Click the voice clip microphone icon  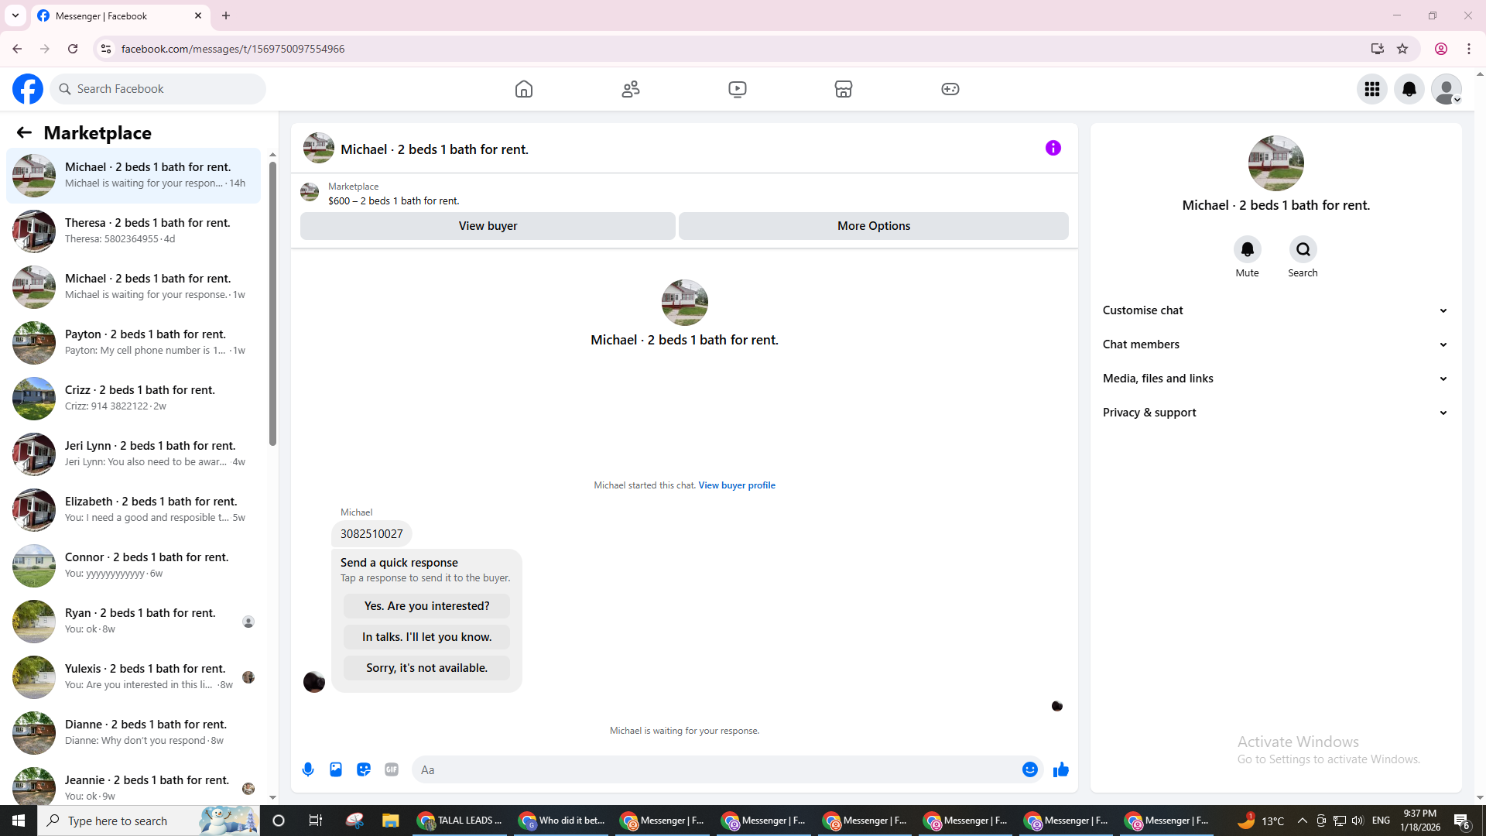(308, 769)
